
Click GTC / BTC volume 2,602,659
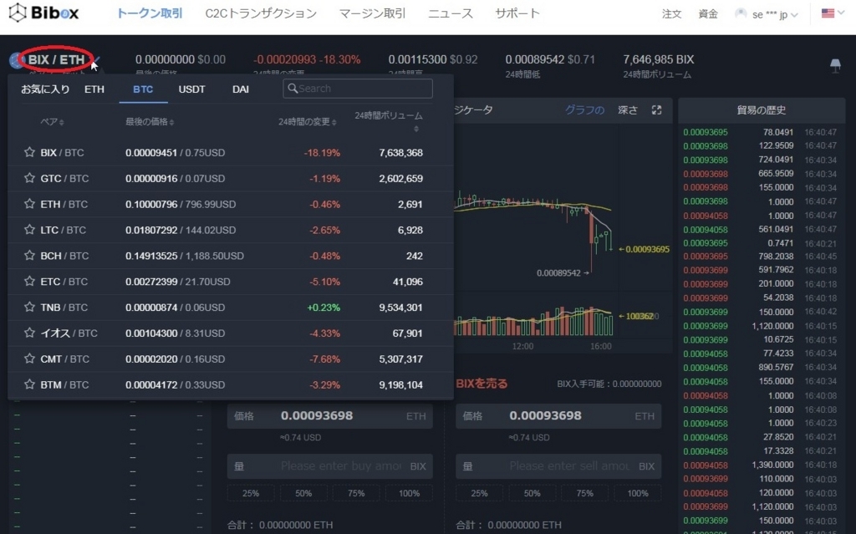click(x=400, y=179)
